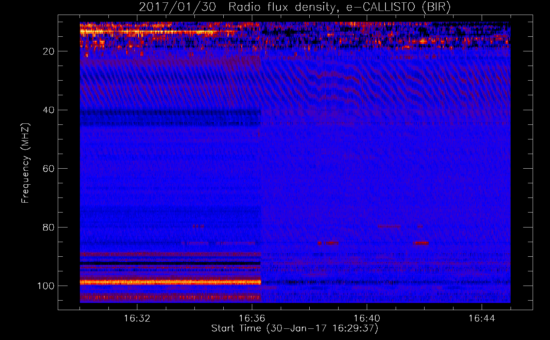The width and height of the screenshot is (550, 340).
Task: Click the plot title "Radio flux density, e-CALLISTO (BIR)"
Action: 339,7
